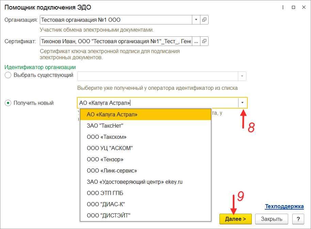
Task: Click the Далее > button
Action: click(x=235, y=219)
